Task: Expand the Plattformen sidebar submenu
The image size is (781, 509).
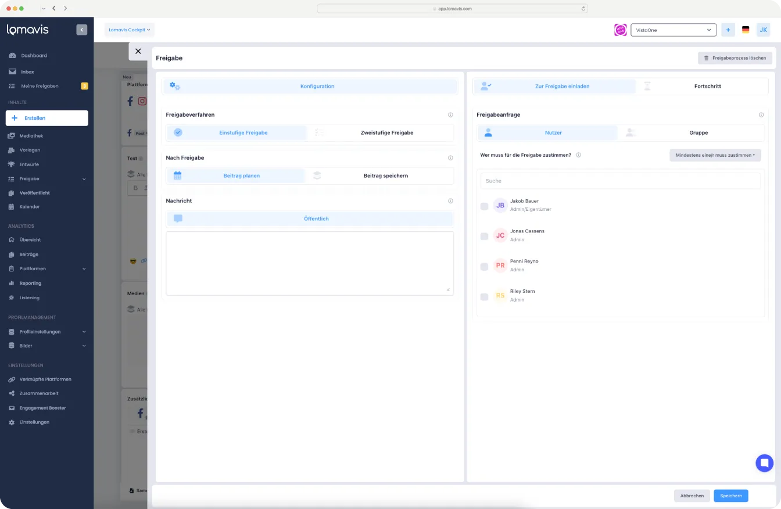Action: [x=84, y=269]
